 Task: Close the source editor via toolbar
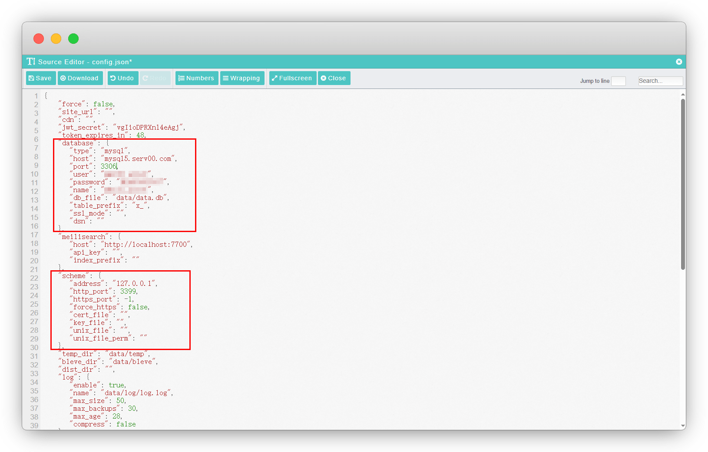tap(334, 78)
